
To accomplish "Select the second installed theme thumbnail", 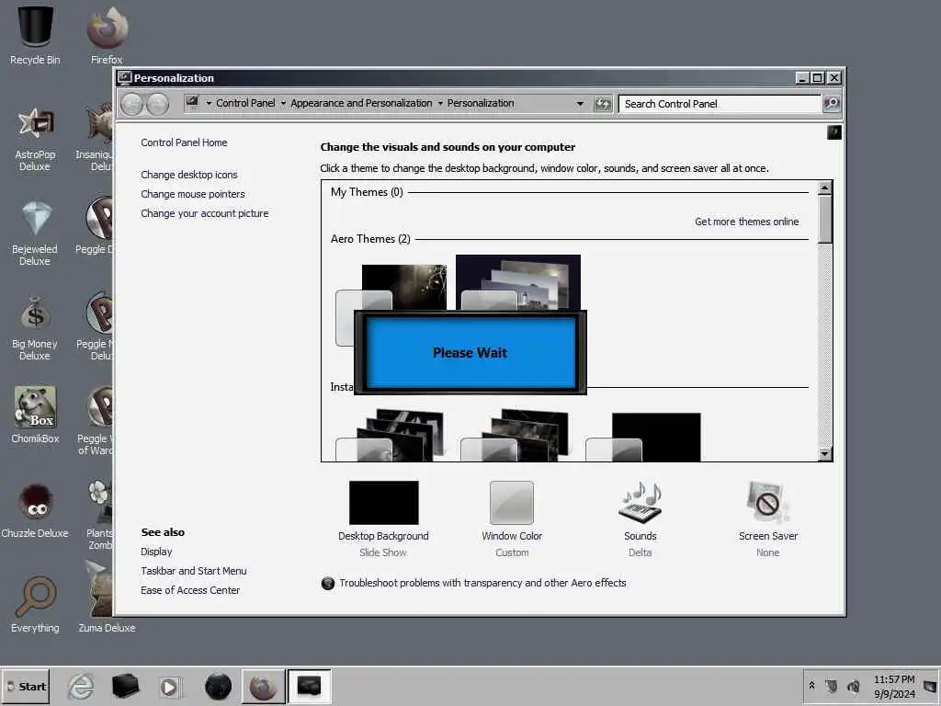I will [x=515, y=436].
